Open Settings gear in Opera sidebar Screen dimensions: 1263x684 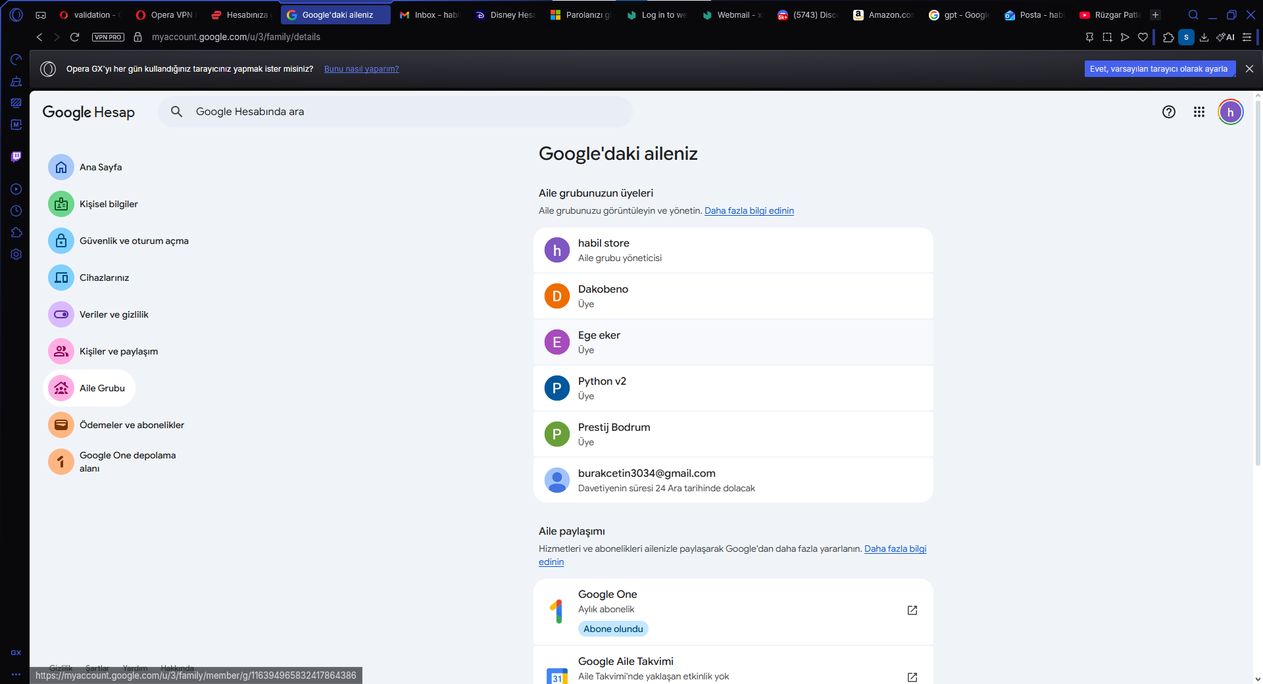click(x=16, y=255)
